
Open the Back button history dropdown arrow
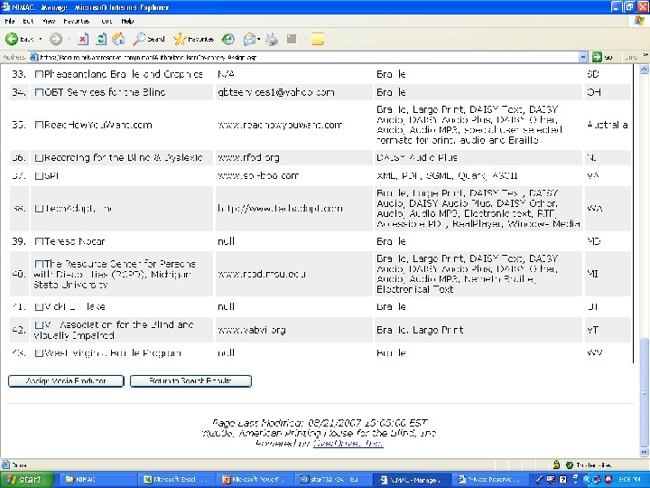[41, 39]
